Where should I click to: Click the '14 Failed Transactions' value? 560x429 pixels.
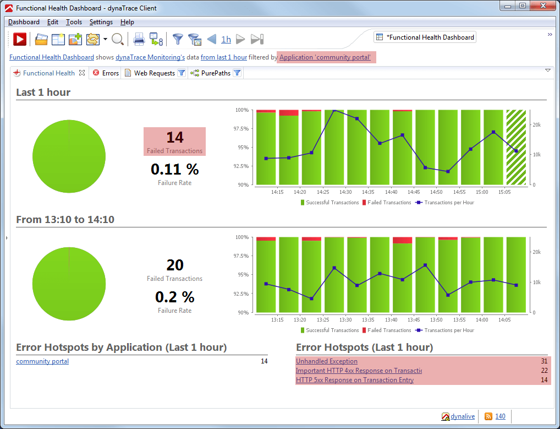[x=174, y=142]
